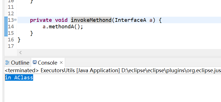Image resolution: width=221 pixels, height=102 pixels.
Task: Click the a.methondA() call statement
Action: point(63,27)
